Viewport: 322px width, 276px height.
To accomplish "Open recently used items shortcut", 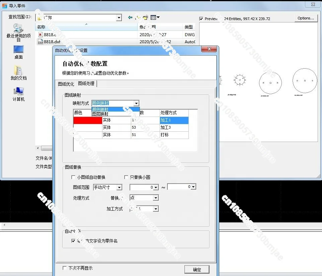I will 18,32.
